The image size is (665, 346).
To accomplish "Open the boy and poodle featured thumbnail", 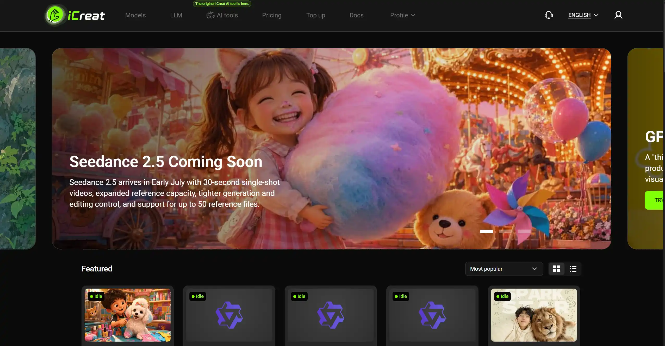I will coord(128,315).
